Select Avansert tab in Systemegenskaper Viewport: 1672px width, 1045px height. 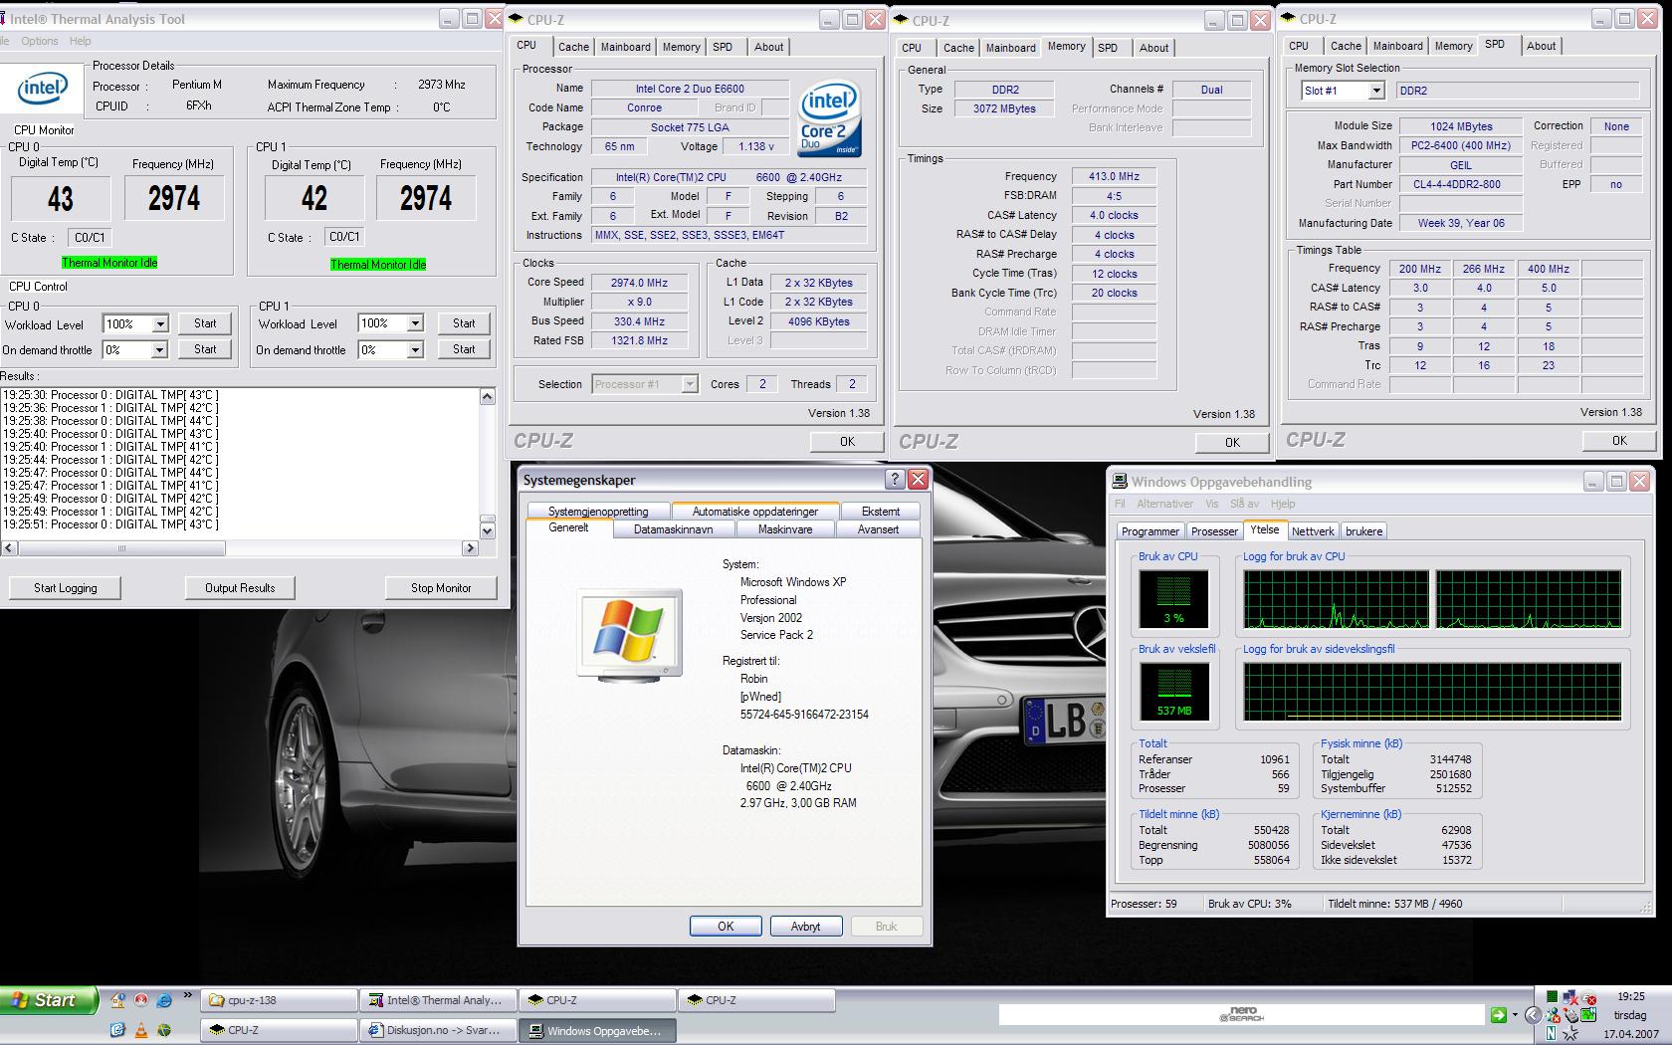pos(878,529)
